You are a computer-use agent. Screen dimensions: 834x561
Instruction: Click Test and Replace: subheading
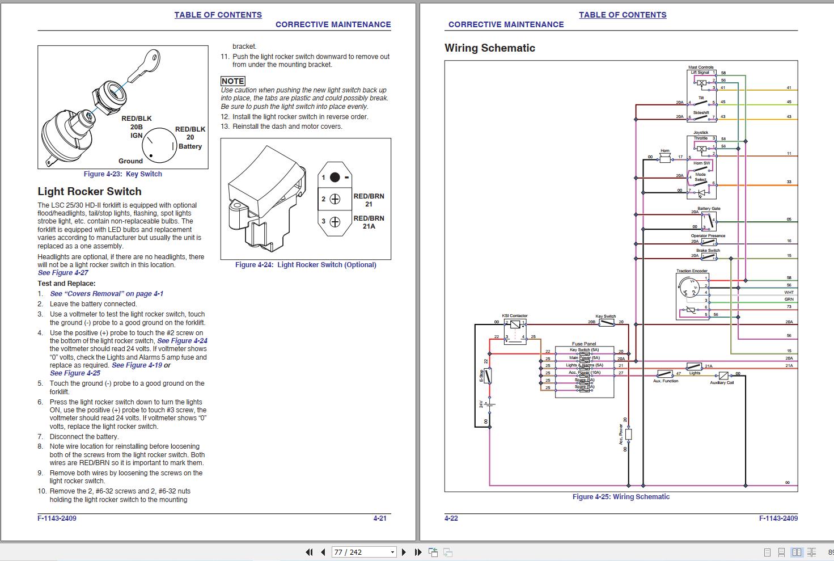click(66, 284)
